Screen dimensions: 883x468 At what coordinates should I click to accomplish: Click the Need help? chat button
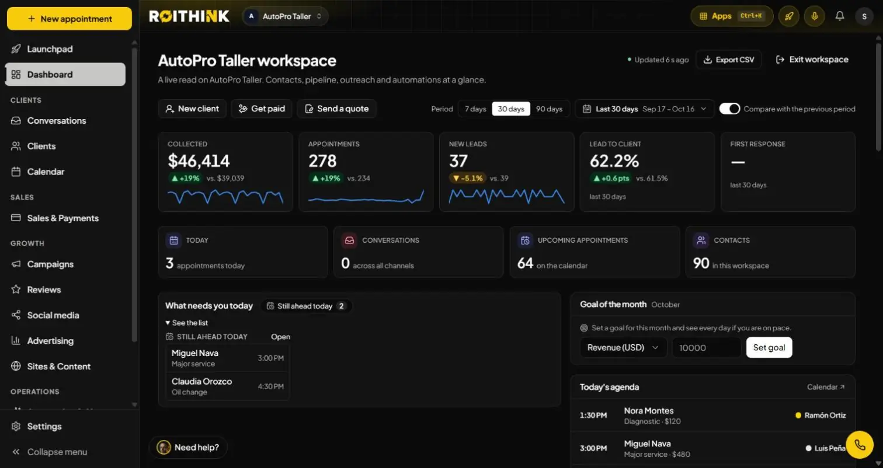point(189,448)
